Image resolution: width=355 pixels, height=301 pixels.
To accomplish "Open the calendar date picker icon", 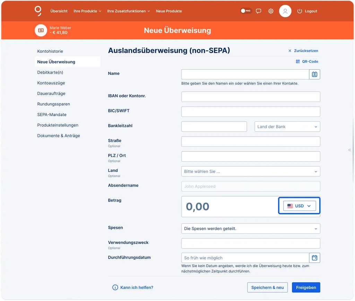I will (314, 258).
